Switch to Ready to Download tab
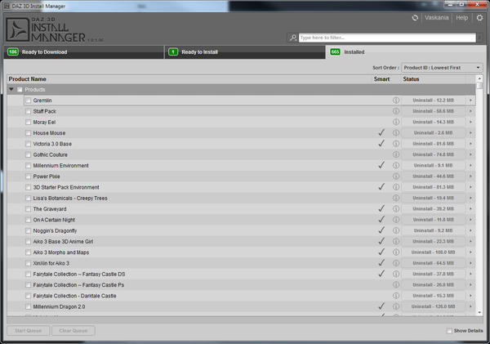The height and width of the screenshot is (344, 490). pyautogui.click(x=83, y=52)
